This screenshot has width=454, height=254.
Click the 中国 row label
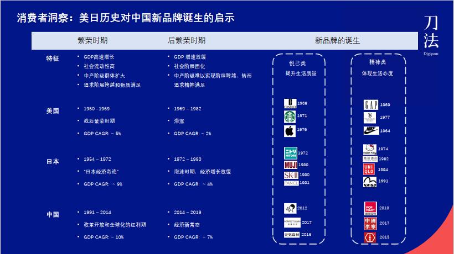click(53, 215)
